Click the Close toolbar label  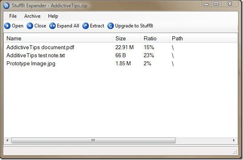tap(40, 26)
